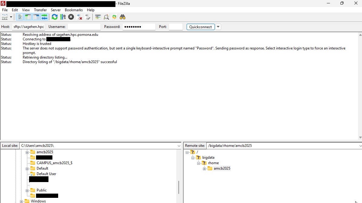Open the Edit menu
Viewport: 362px width, 203px height.
15,10
